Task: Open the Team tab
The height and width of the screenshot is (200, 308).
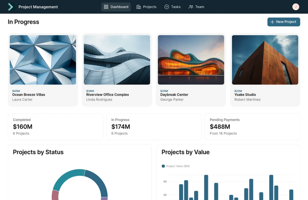Action: 196,7
